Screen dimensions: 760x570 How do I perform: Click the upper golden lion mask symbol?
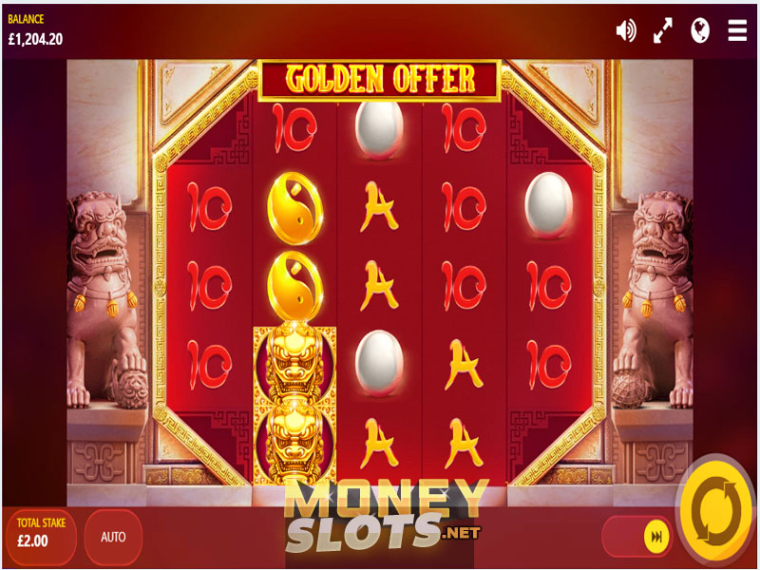click(294, 364)
